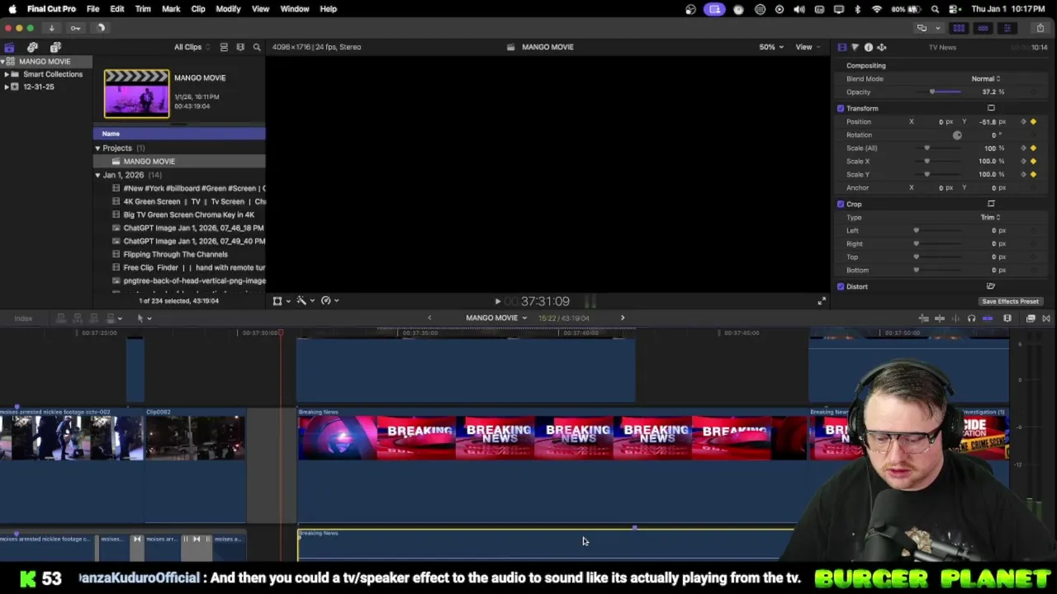Open the Trim menu
Viewport: 1057px width, 594px height.
[x=143, y=9]
